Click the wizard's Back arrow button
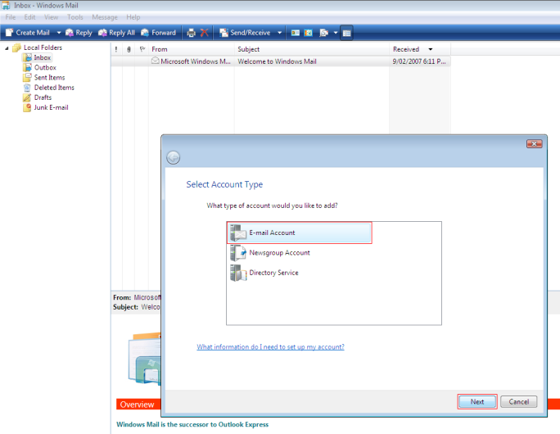The width and height of the screenshot is (560, 434). (x=174, y=157)
